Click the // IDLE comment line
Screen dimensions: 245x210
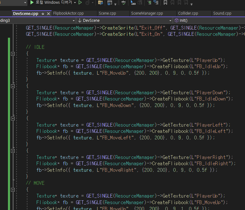[x=35, y=47]
